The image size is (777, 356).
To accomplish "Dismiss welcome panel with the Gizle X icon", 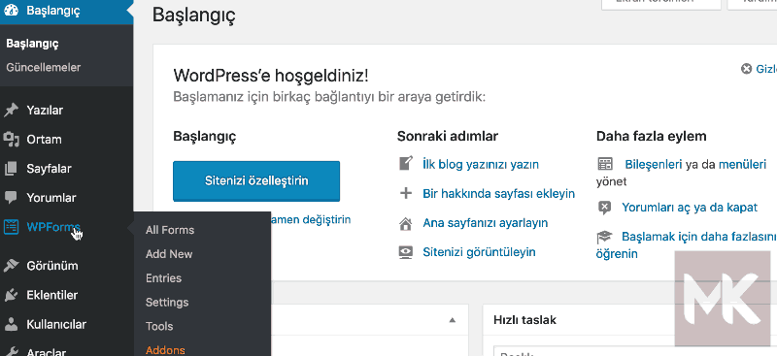I will tap(746, 68).
